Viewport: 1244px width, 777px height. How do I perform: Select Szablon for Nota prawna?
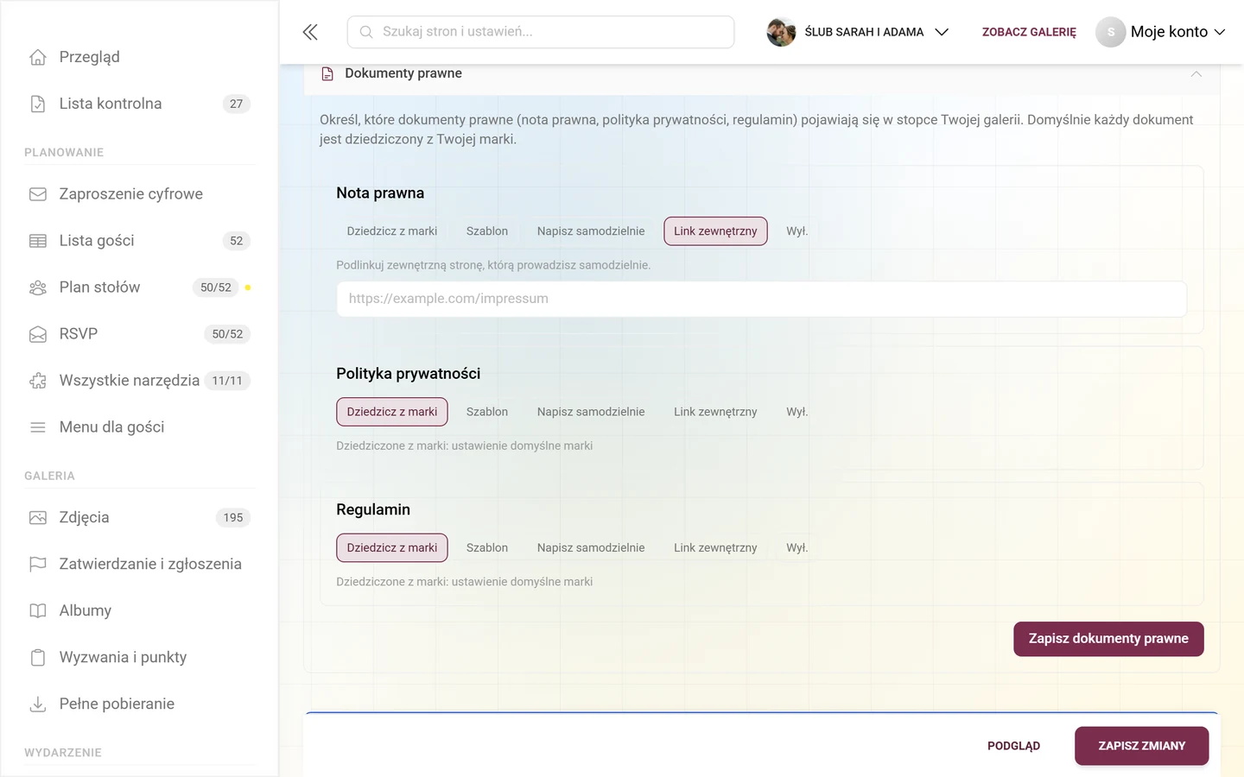[487, 231]
